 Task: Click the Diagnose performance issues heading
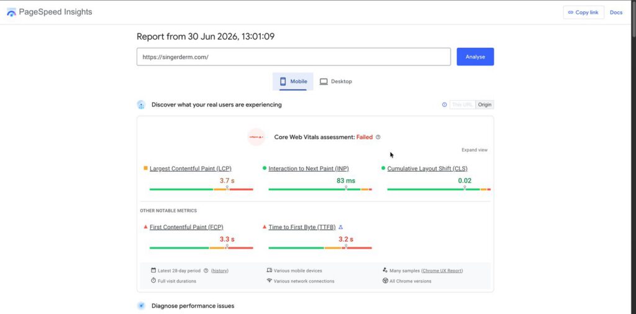click(193, 306)
